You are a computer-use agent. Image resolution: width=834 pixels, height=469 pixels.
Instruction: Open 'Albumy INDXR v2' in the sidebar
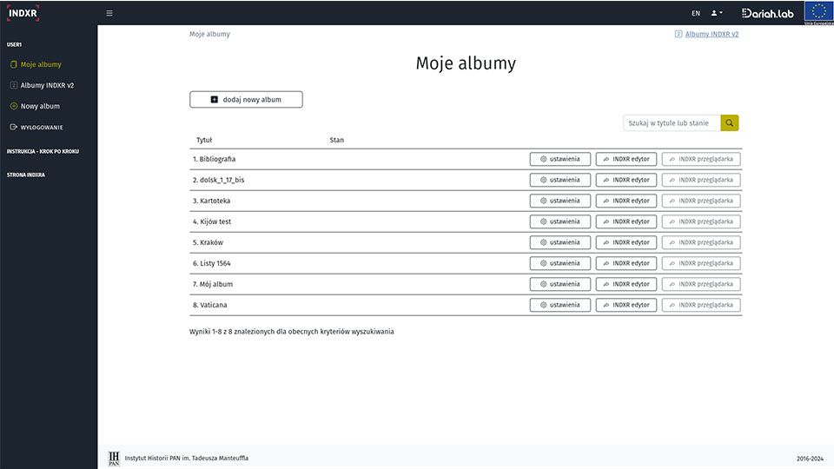coord(47,85)
